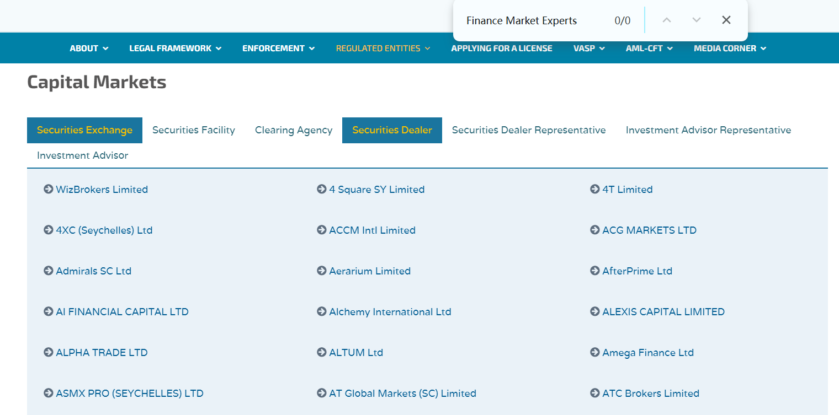The width and height of the screenshot is (839, 415).
Task: Open ACG MARKETS LTD link
Action: point(650,230)
